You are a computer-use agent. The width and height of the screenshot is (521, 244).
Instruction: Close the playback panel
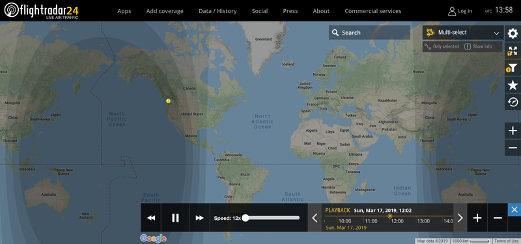tap(514, 209)
